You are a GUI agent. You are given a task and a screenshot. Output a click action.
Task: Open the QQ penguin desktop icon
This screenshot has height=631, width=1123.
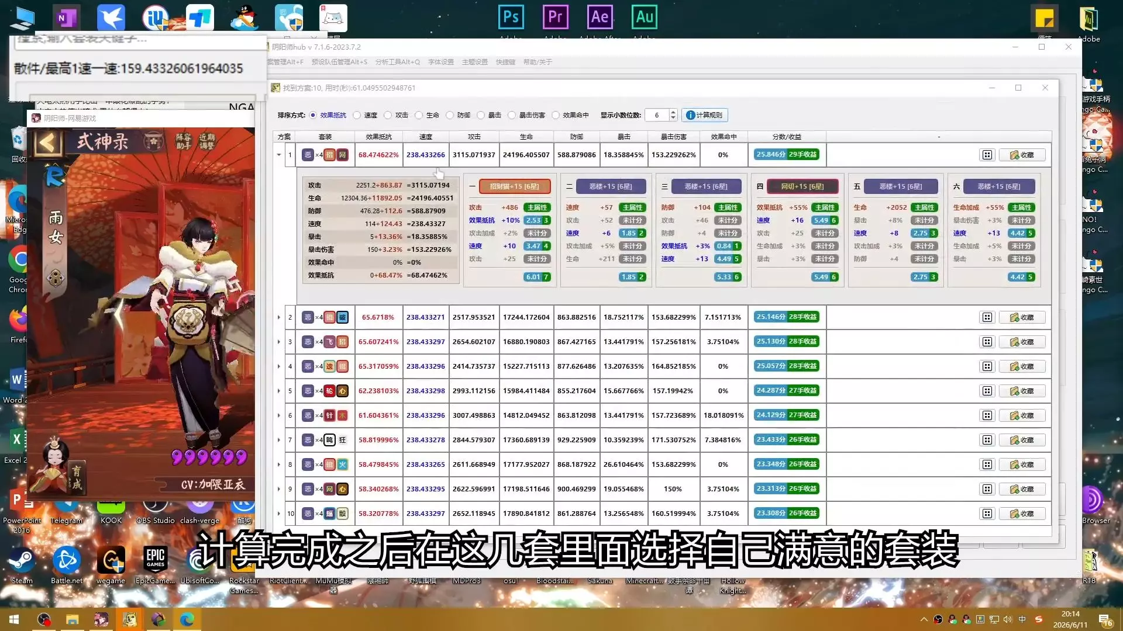click(x=244, y=18)
